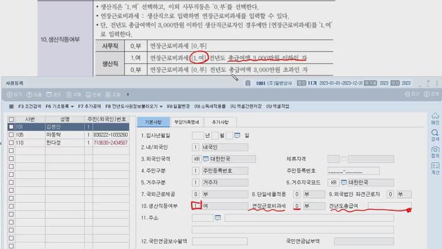Viewport: 442px width, 249px height.
Task: Open the hamburger menu beside F3 조건검색
Action: (11, 106)
